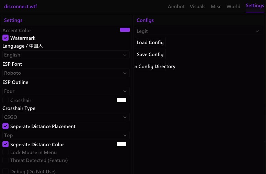Enable the Crosshair checkbox
The image size is (266, 174).
coord(5,100)
